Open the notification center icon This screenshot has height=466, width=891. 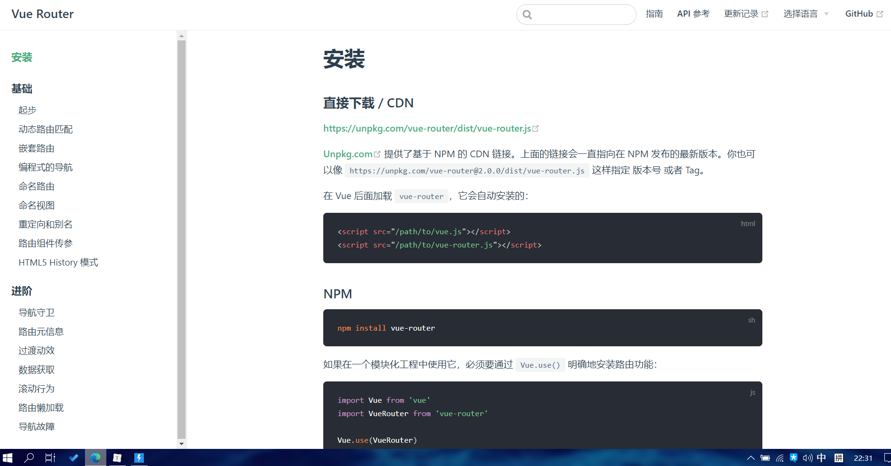887,458
